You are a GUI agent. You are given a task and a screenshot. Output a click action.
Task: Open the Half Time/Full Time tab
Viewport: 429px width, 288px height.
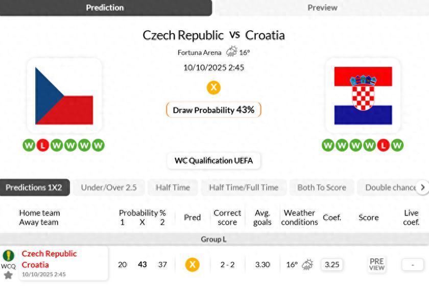[244, 187]
